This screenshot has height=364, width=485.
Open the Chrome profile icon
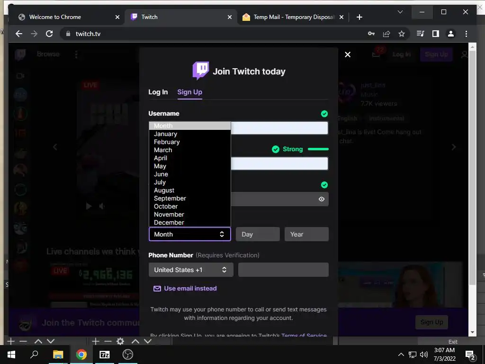click(x=451, y=34)
